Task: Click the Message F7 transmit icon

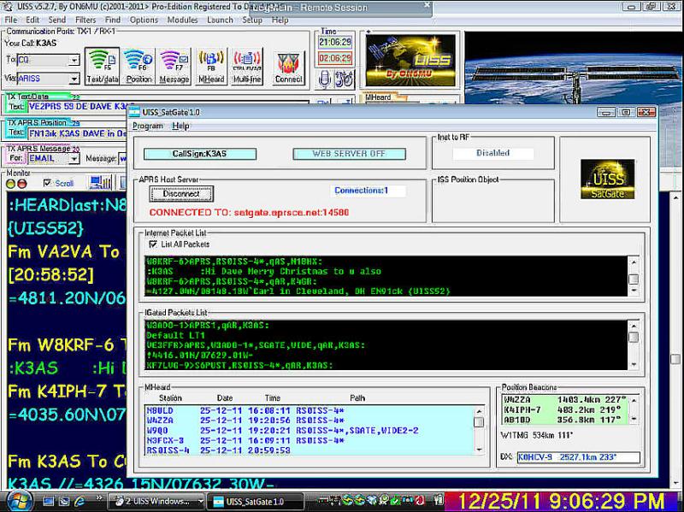Action: pos(174,67)
